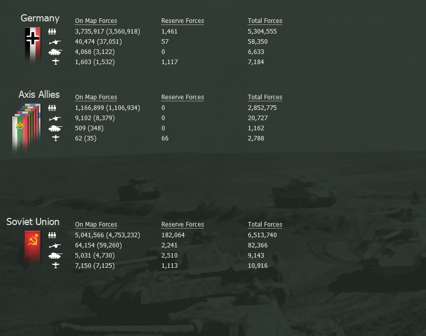Click Soviet Union tank icon
The image size is (426, 336).
click(55, 256)
